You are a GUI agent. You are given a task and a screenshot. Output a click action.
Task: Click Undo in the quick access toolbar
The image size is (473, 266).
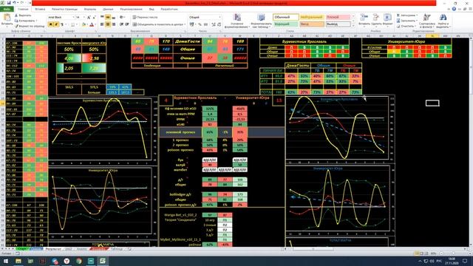pos(14,3)
